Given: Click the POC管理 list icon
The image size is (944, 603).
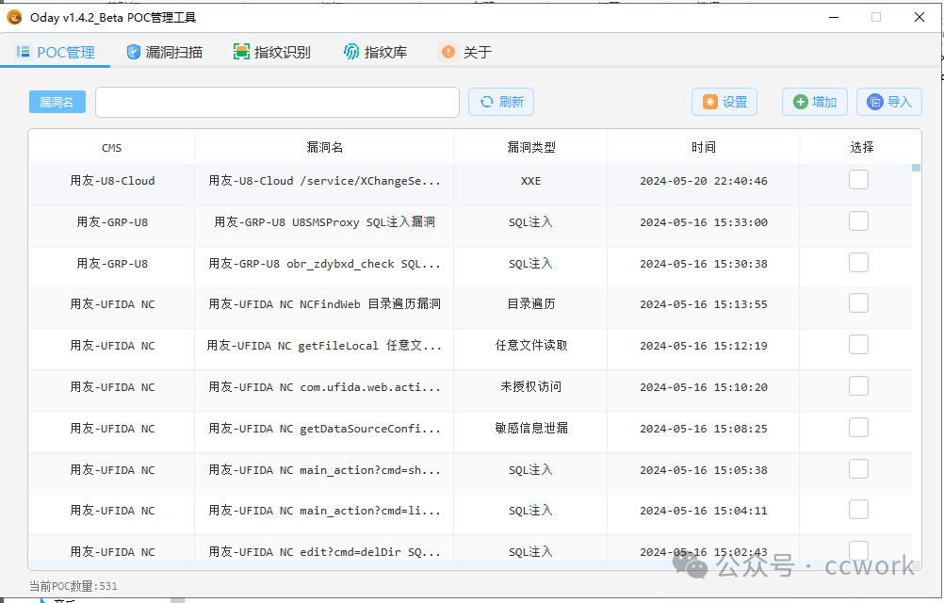Looking at the screenshot, I should click(23, 52).
